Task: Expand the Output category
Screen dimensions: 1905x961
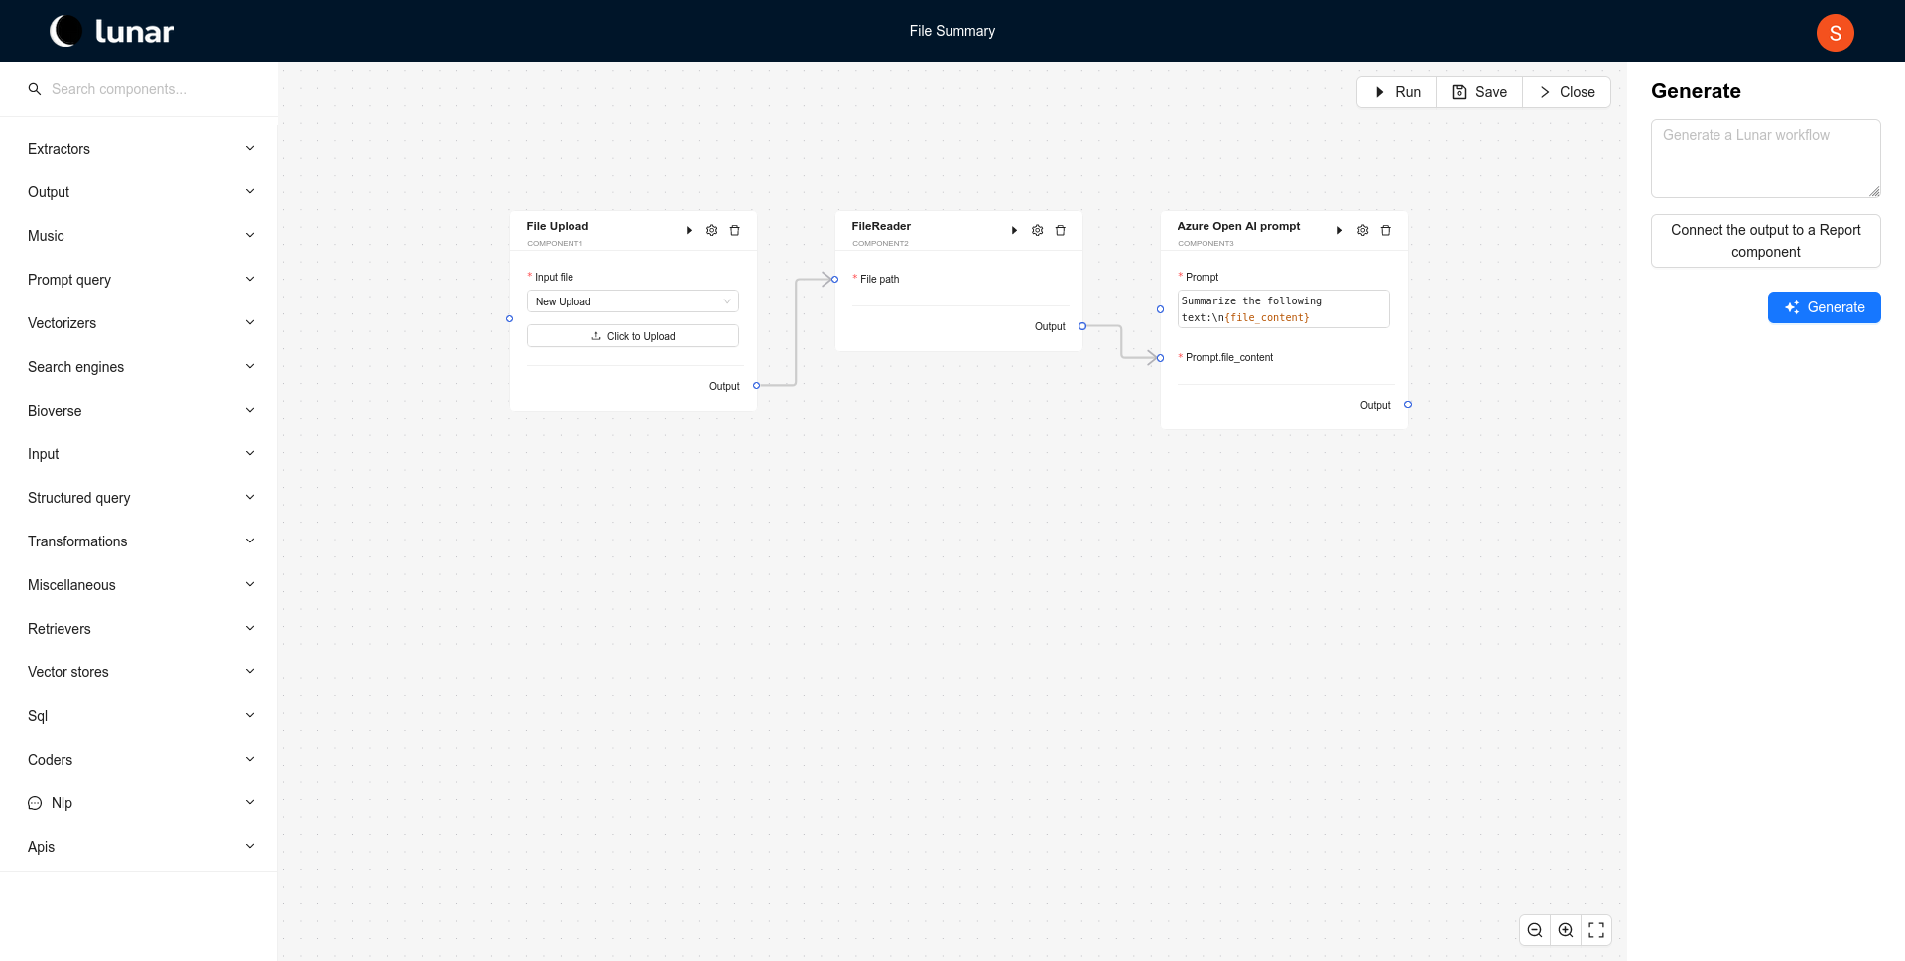Action: (139, 192)
